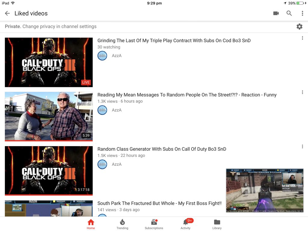Open title Grinding The Last Of My Triple Play
The image size is (308, 231).
[174, 41]
